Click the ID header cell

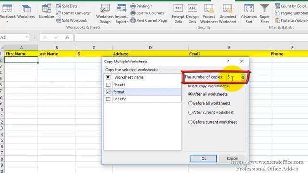(94, 54)
